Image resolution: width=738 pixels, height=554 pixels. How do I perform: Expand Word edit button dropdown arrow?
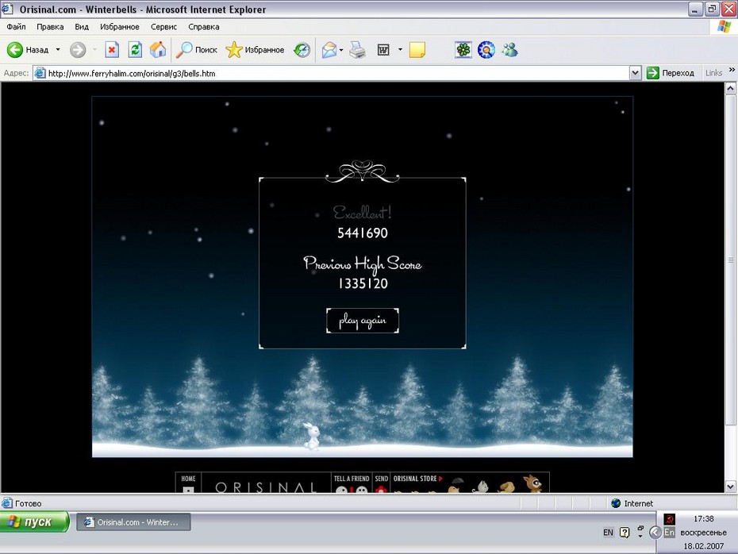point(400,49)
